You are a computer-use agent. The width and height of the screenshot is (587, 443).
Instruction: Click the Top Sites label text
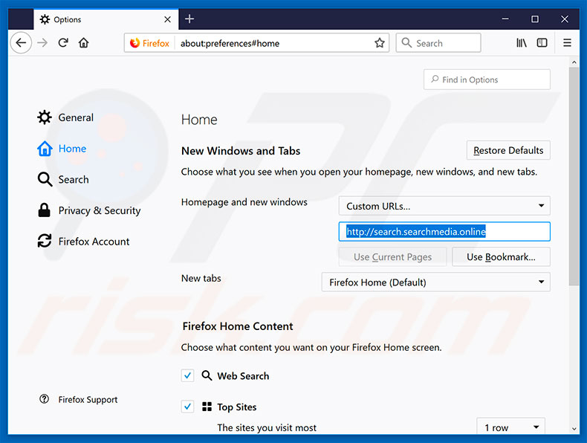tap(236, 407)
